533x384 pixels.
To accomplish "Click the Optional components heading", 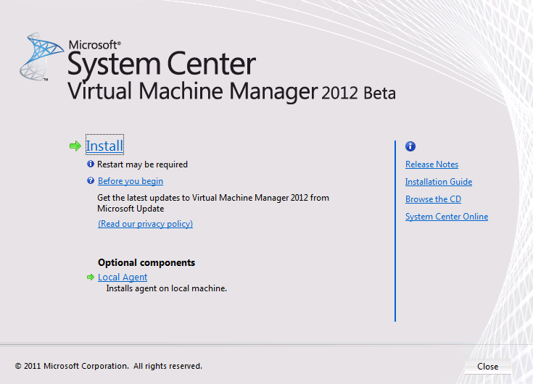I will [x=146, y=262].
